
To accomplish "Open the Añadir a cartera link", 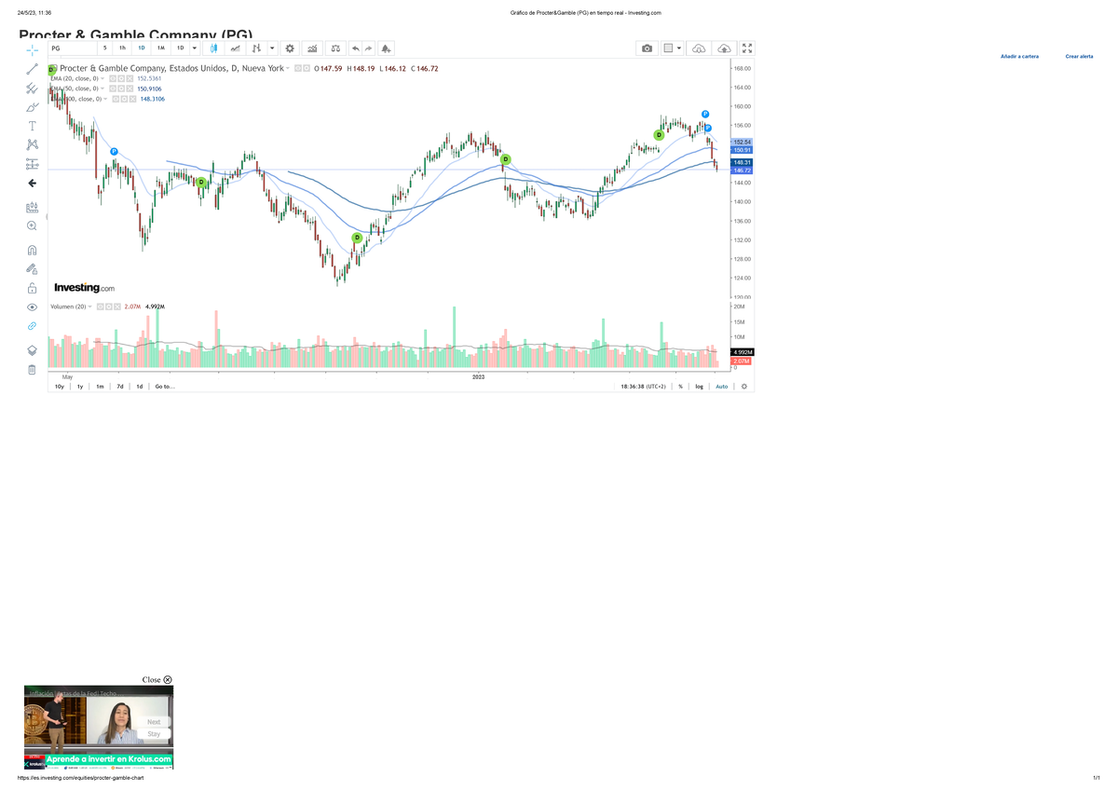I will [x=1019, y=57].
